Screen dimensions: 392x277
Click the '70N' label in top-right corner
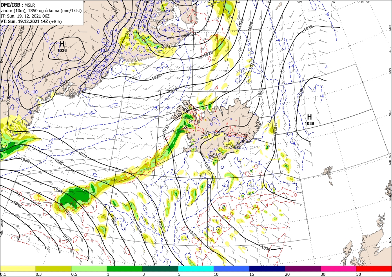tap(361, 2)
